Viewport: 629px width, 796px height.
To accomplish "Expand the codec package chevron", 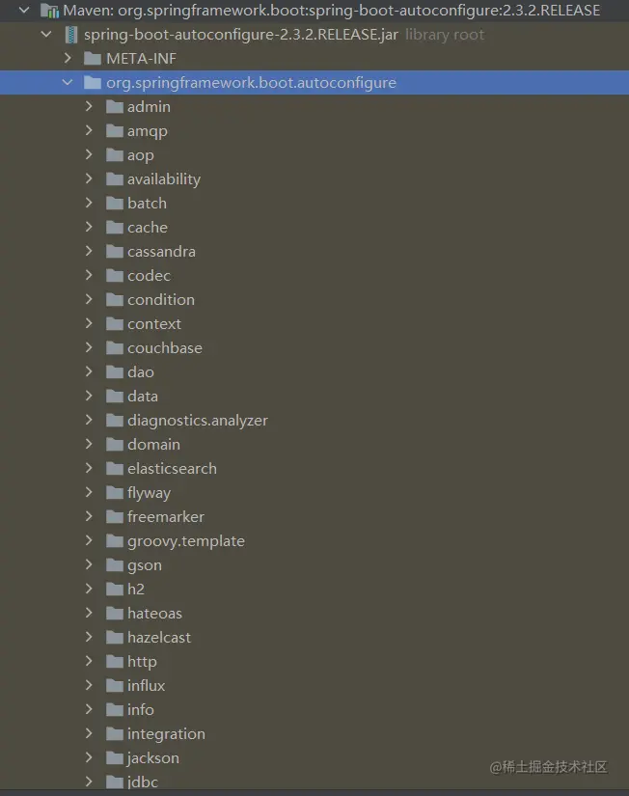I will coord(89,275).
